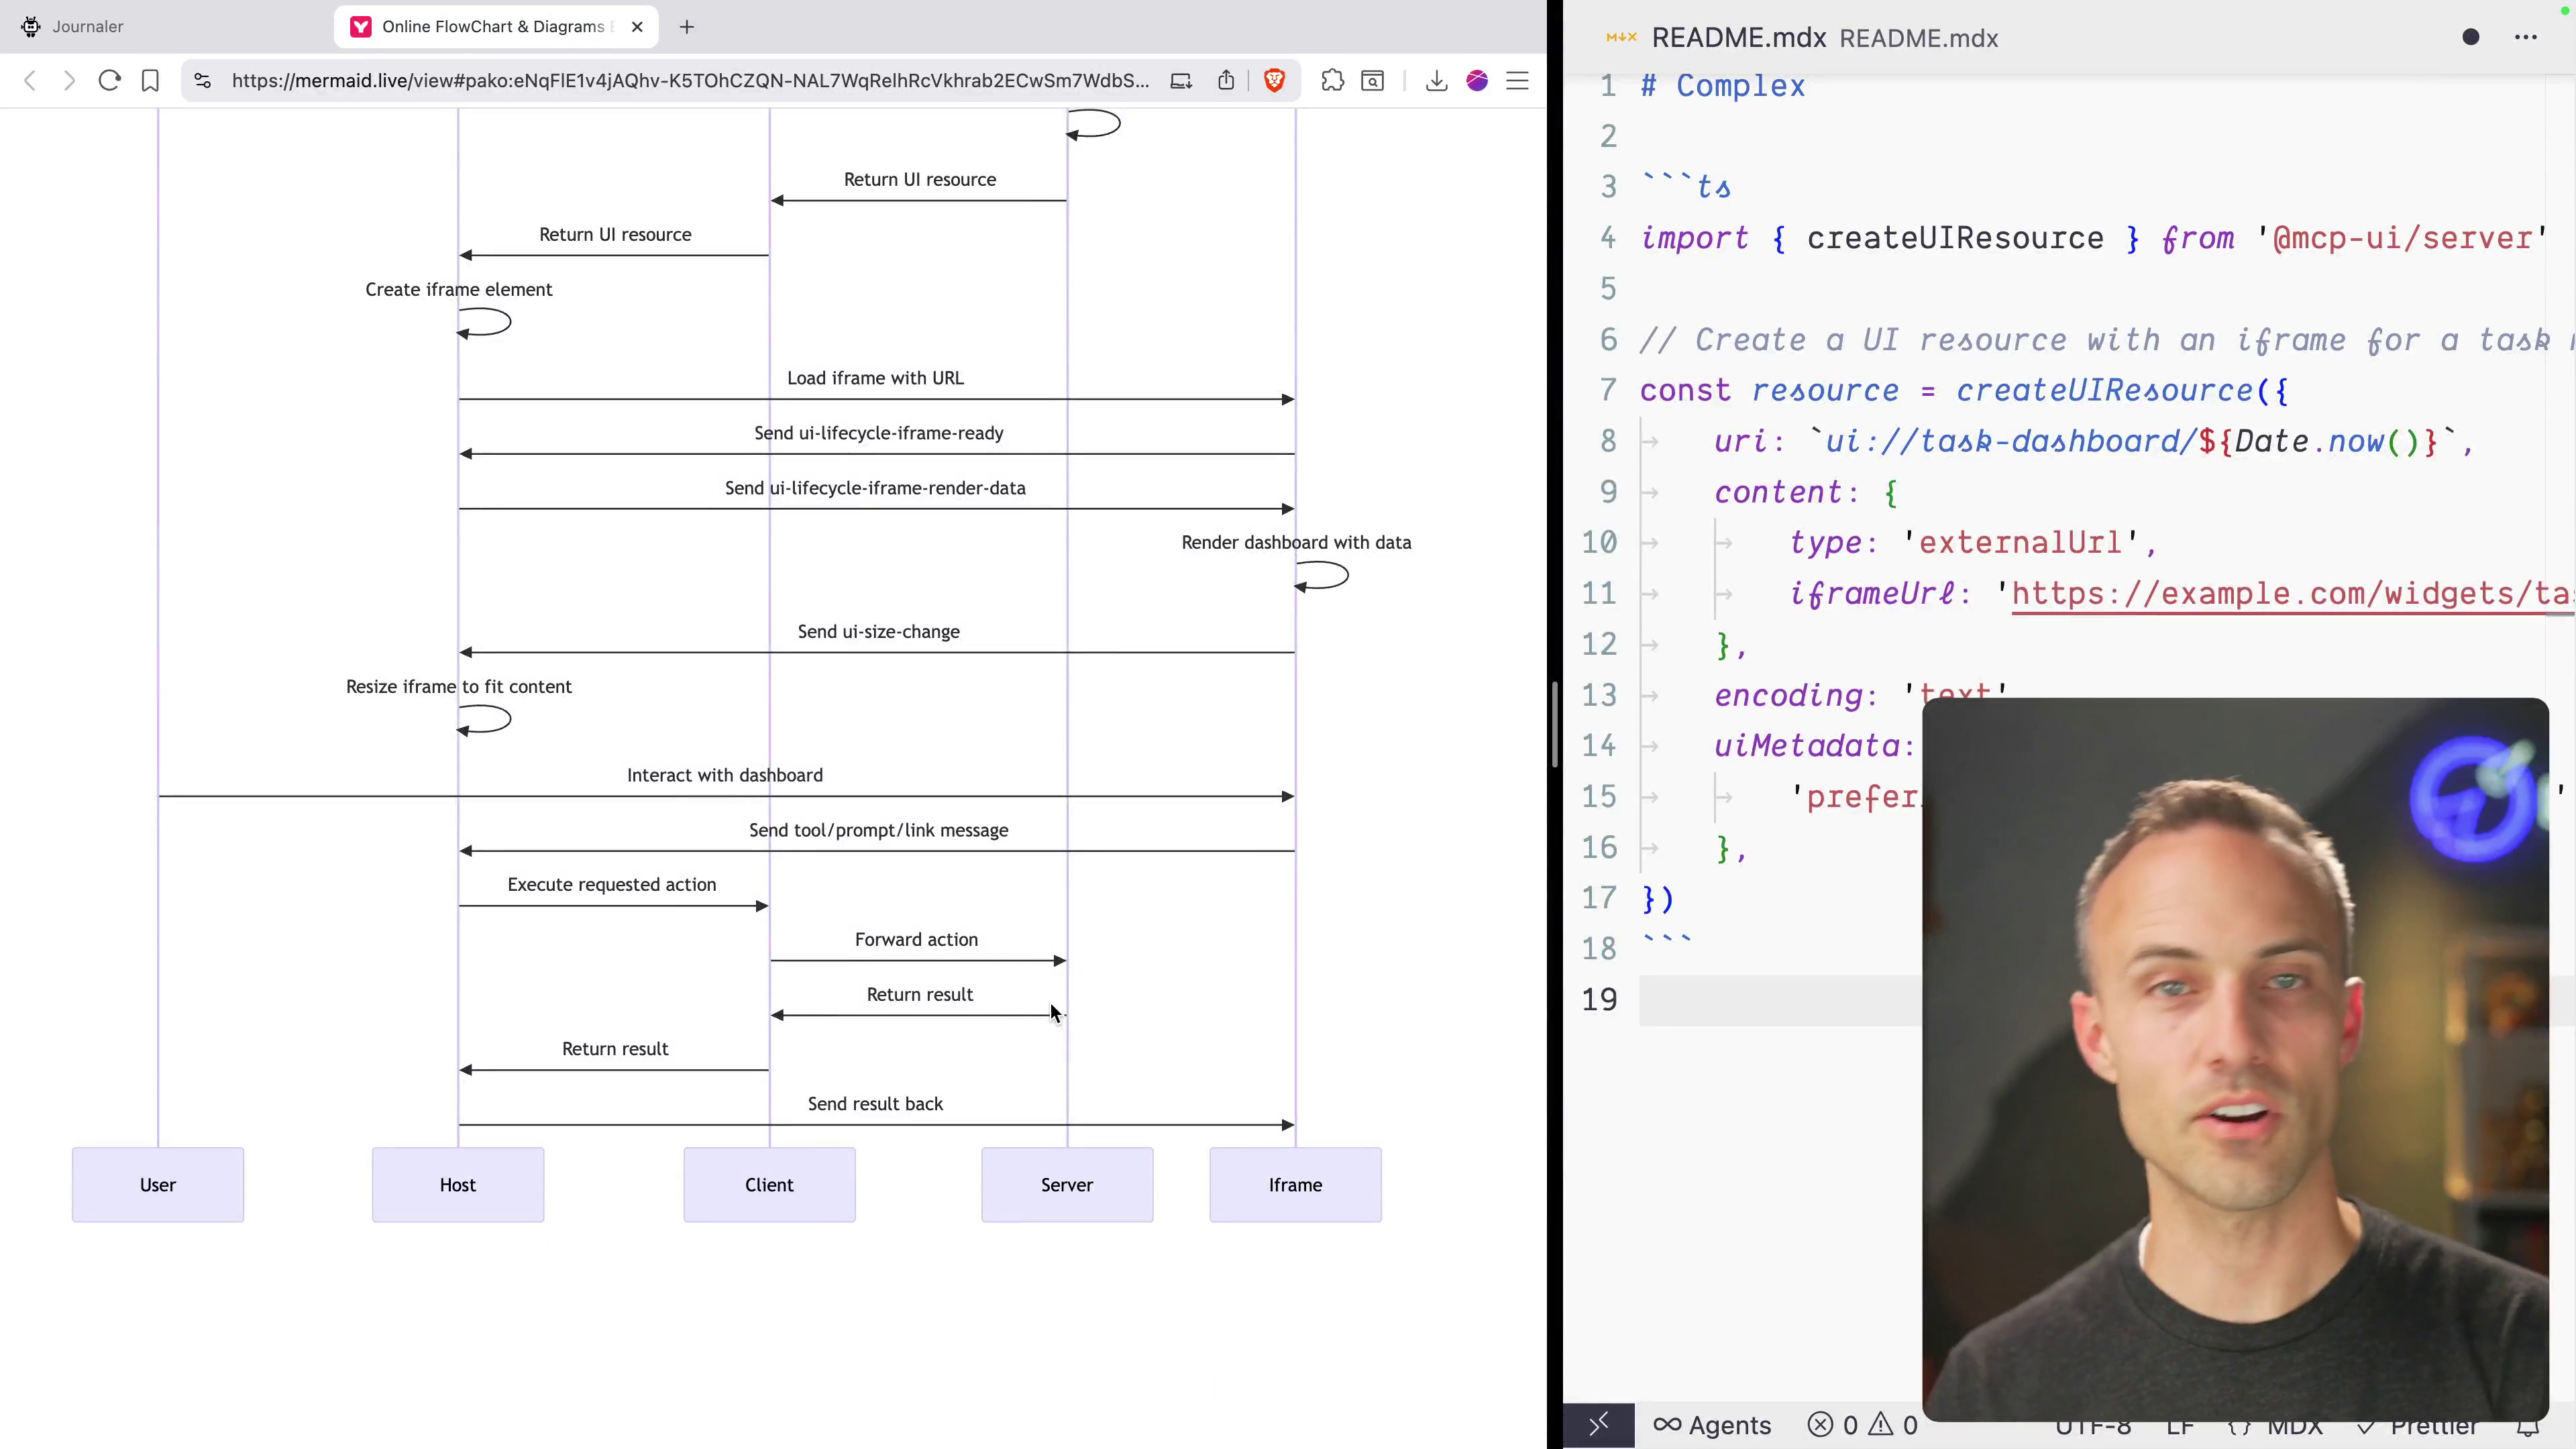The width and height of the screenshot is (2576, 1449).
Task: Click the MDX language mode selector
Action: (2276, 1426)
